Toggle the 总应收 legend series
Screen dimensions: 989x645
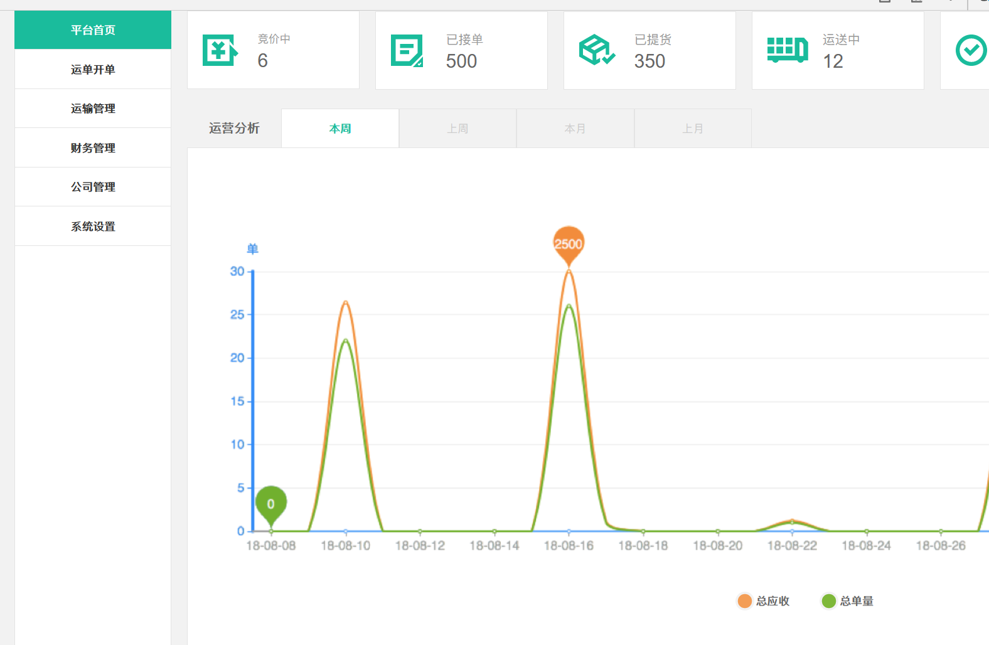click(x=763, y=601)
